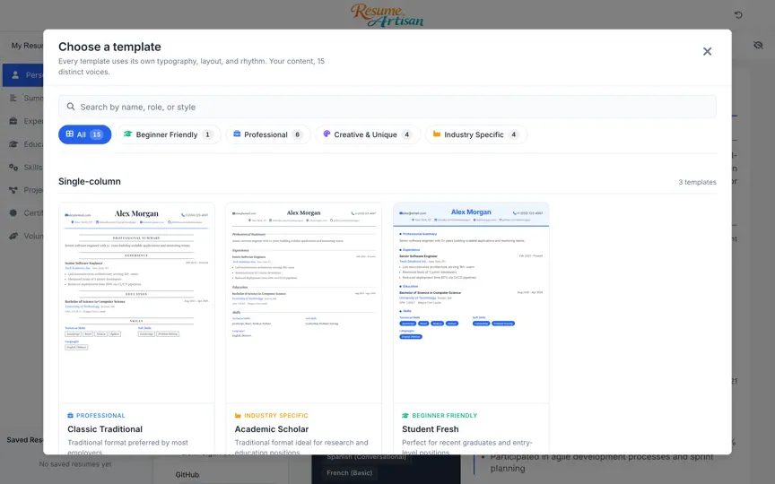
Task: Click the Academic Scholar description text
Action: (301, 446)
